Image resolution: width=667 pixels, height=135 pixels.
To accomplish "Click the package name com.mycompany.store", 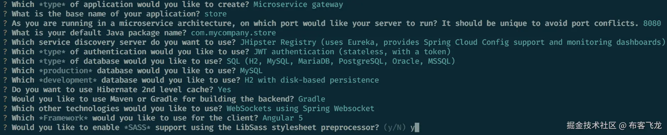I will click(x=233, y=33).
